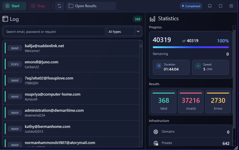Open the All types filter dropdown

pos(124,32)
